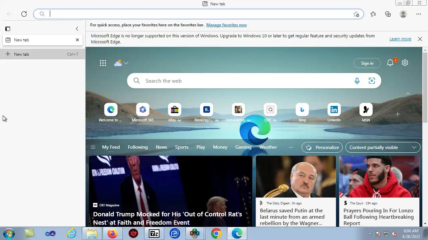The height and width of the screenshot is (240, 428).
Task: Open Google Chrome from taskbar
Action: pyautogui.click(x=216, y=234)
